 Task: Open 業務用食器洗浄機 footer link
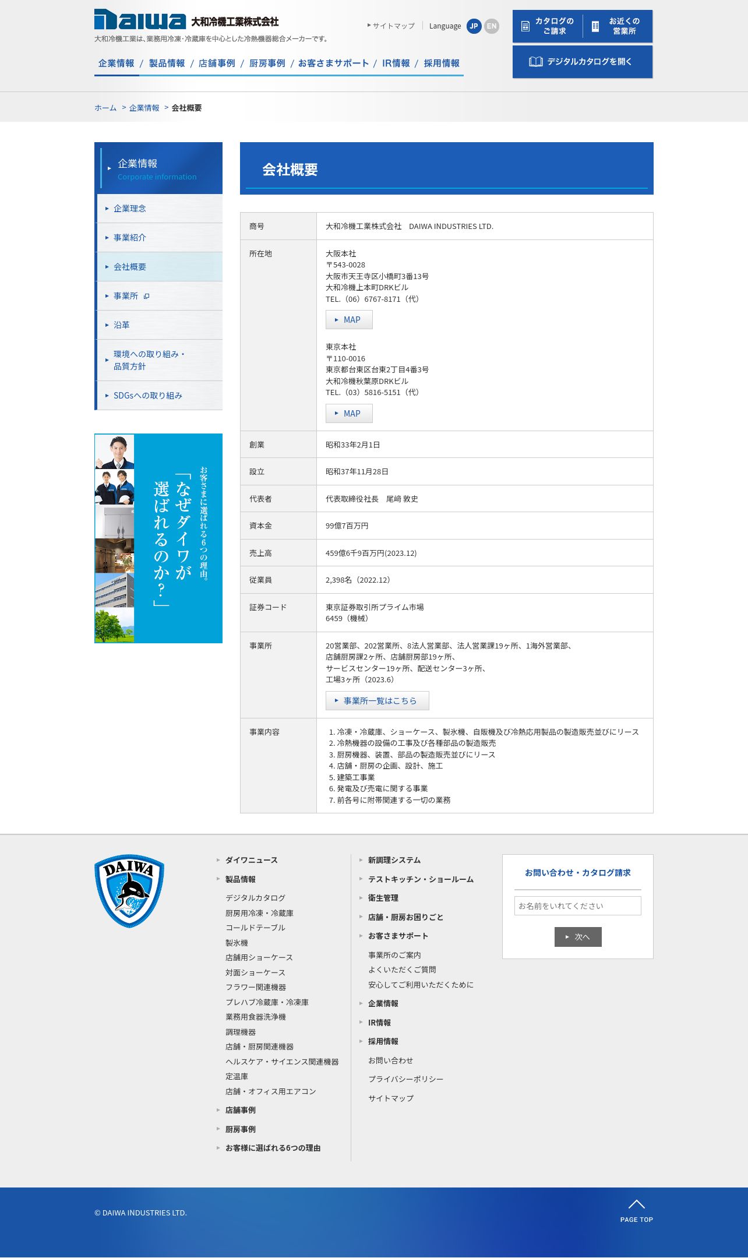(x=256, y=1017)
